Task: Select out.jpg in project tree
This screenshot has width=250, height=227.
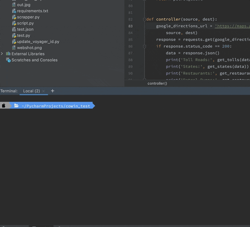Action: [x=24, y=5]
